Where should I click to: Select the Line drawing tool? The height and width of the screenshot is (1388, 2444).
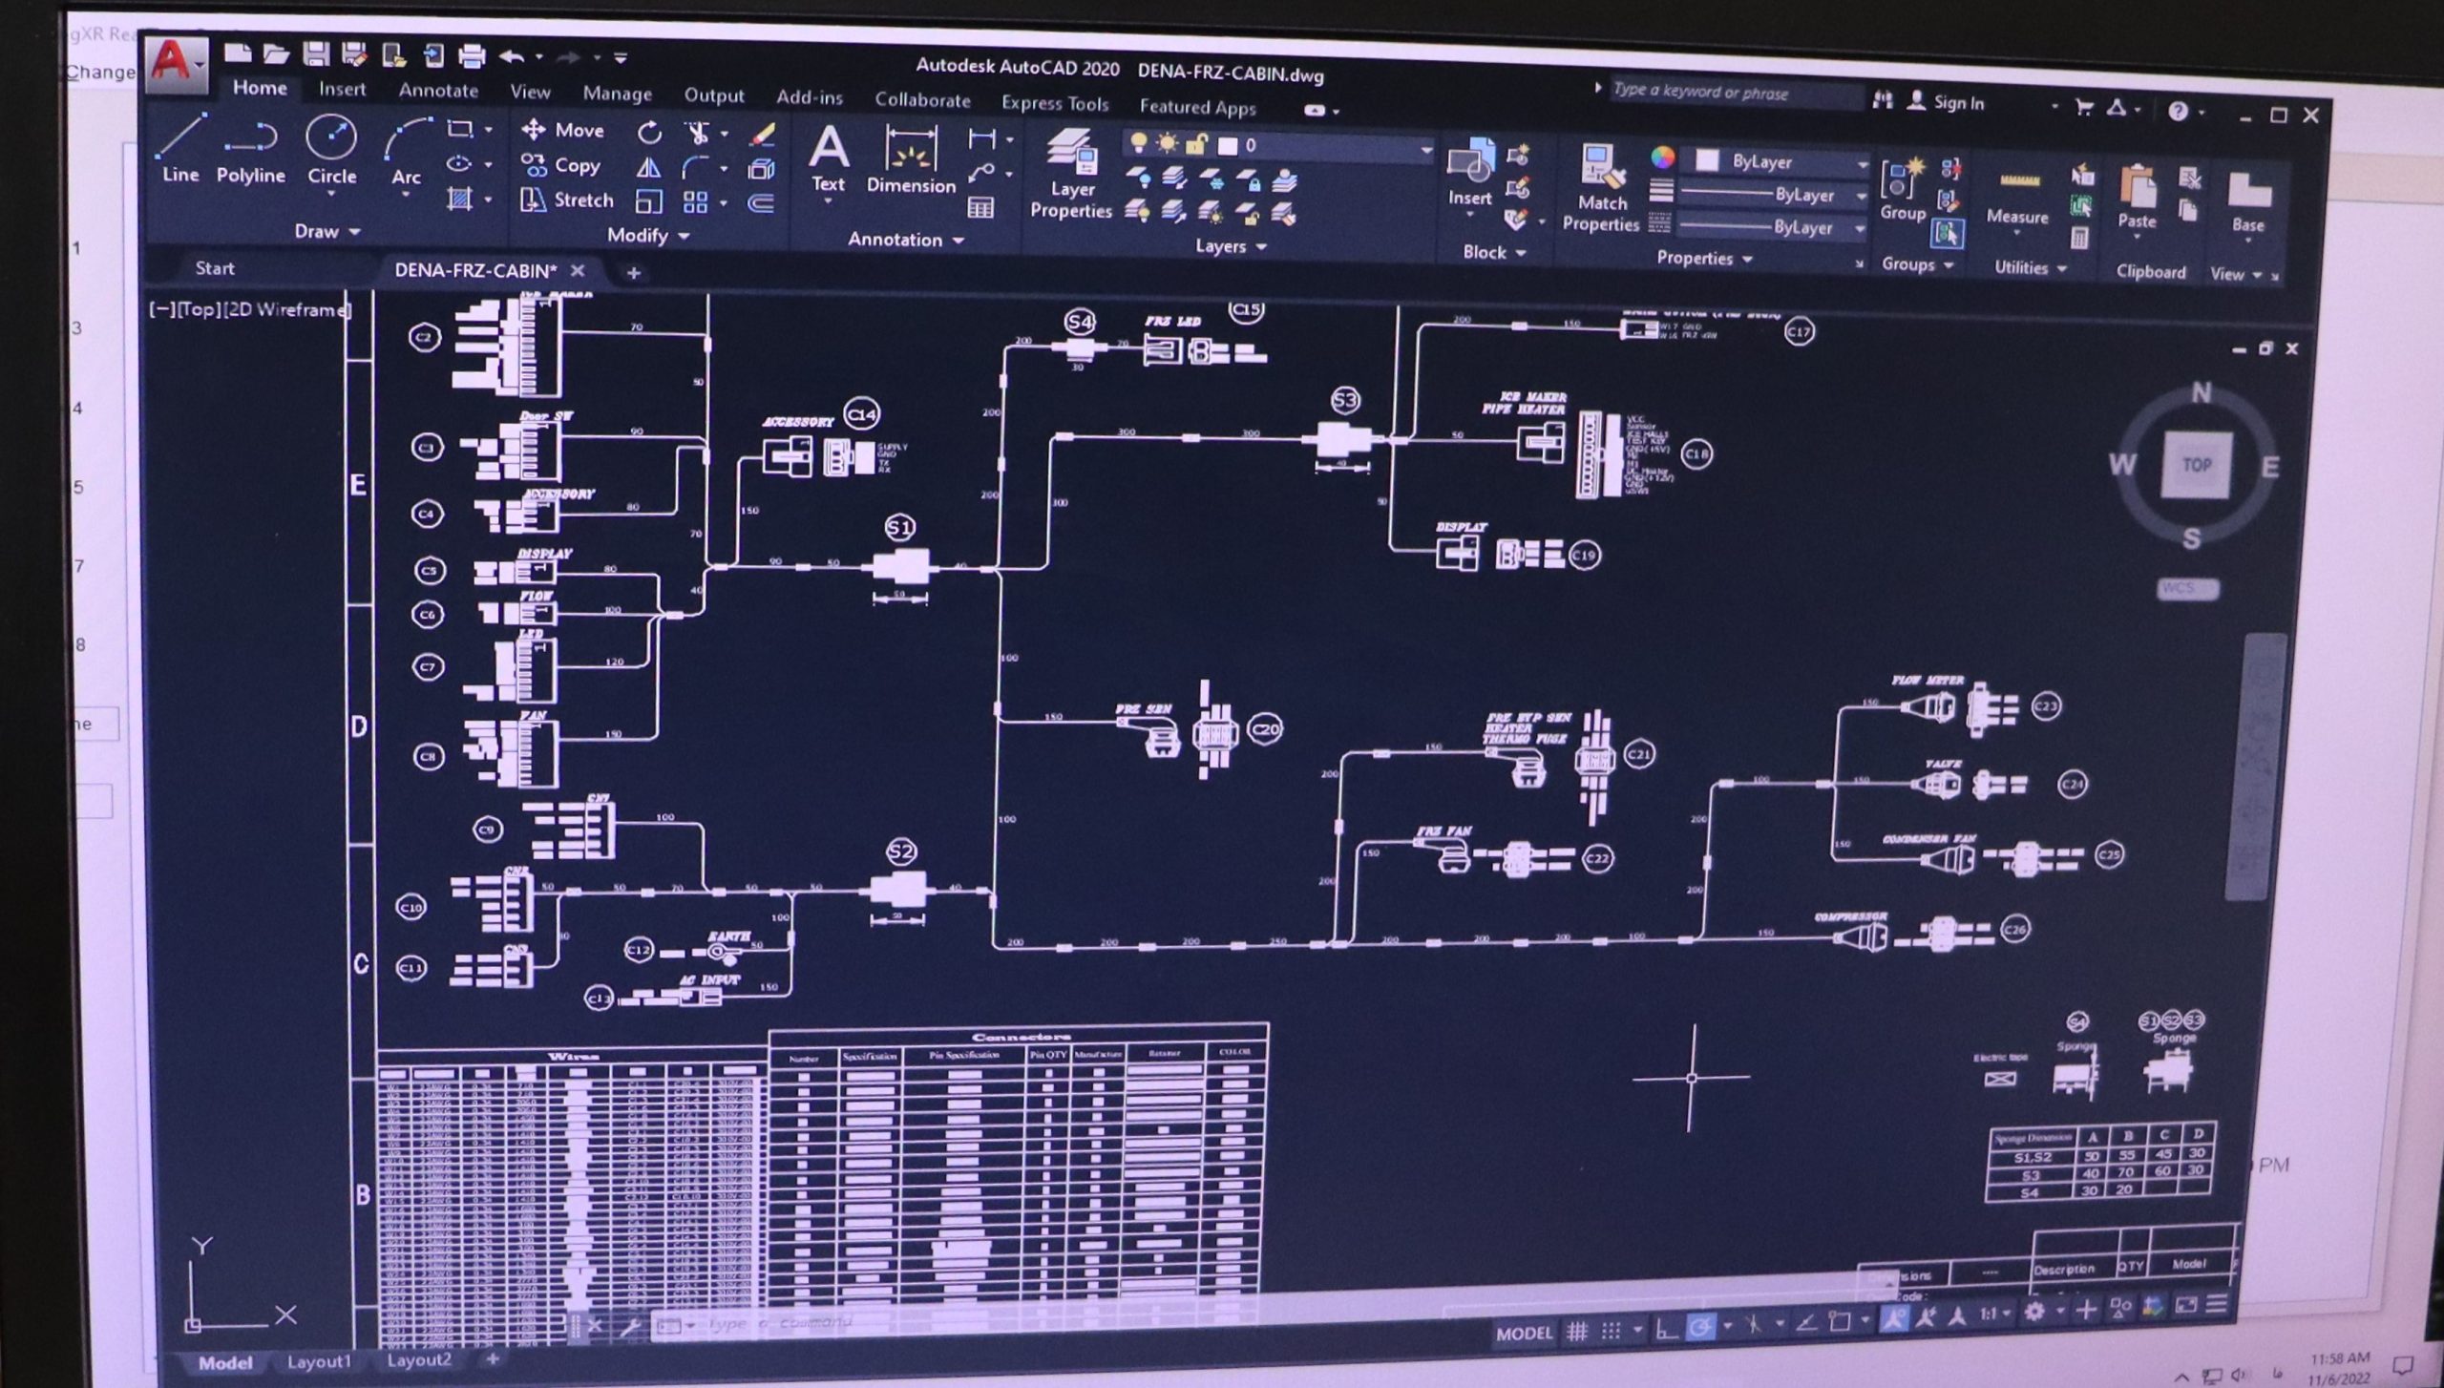180,149
